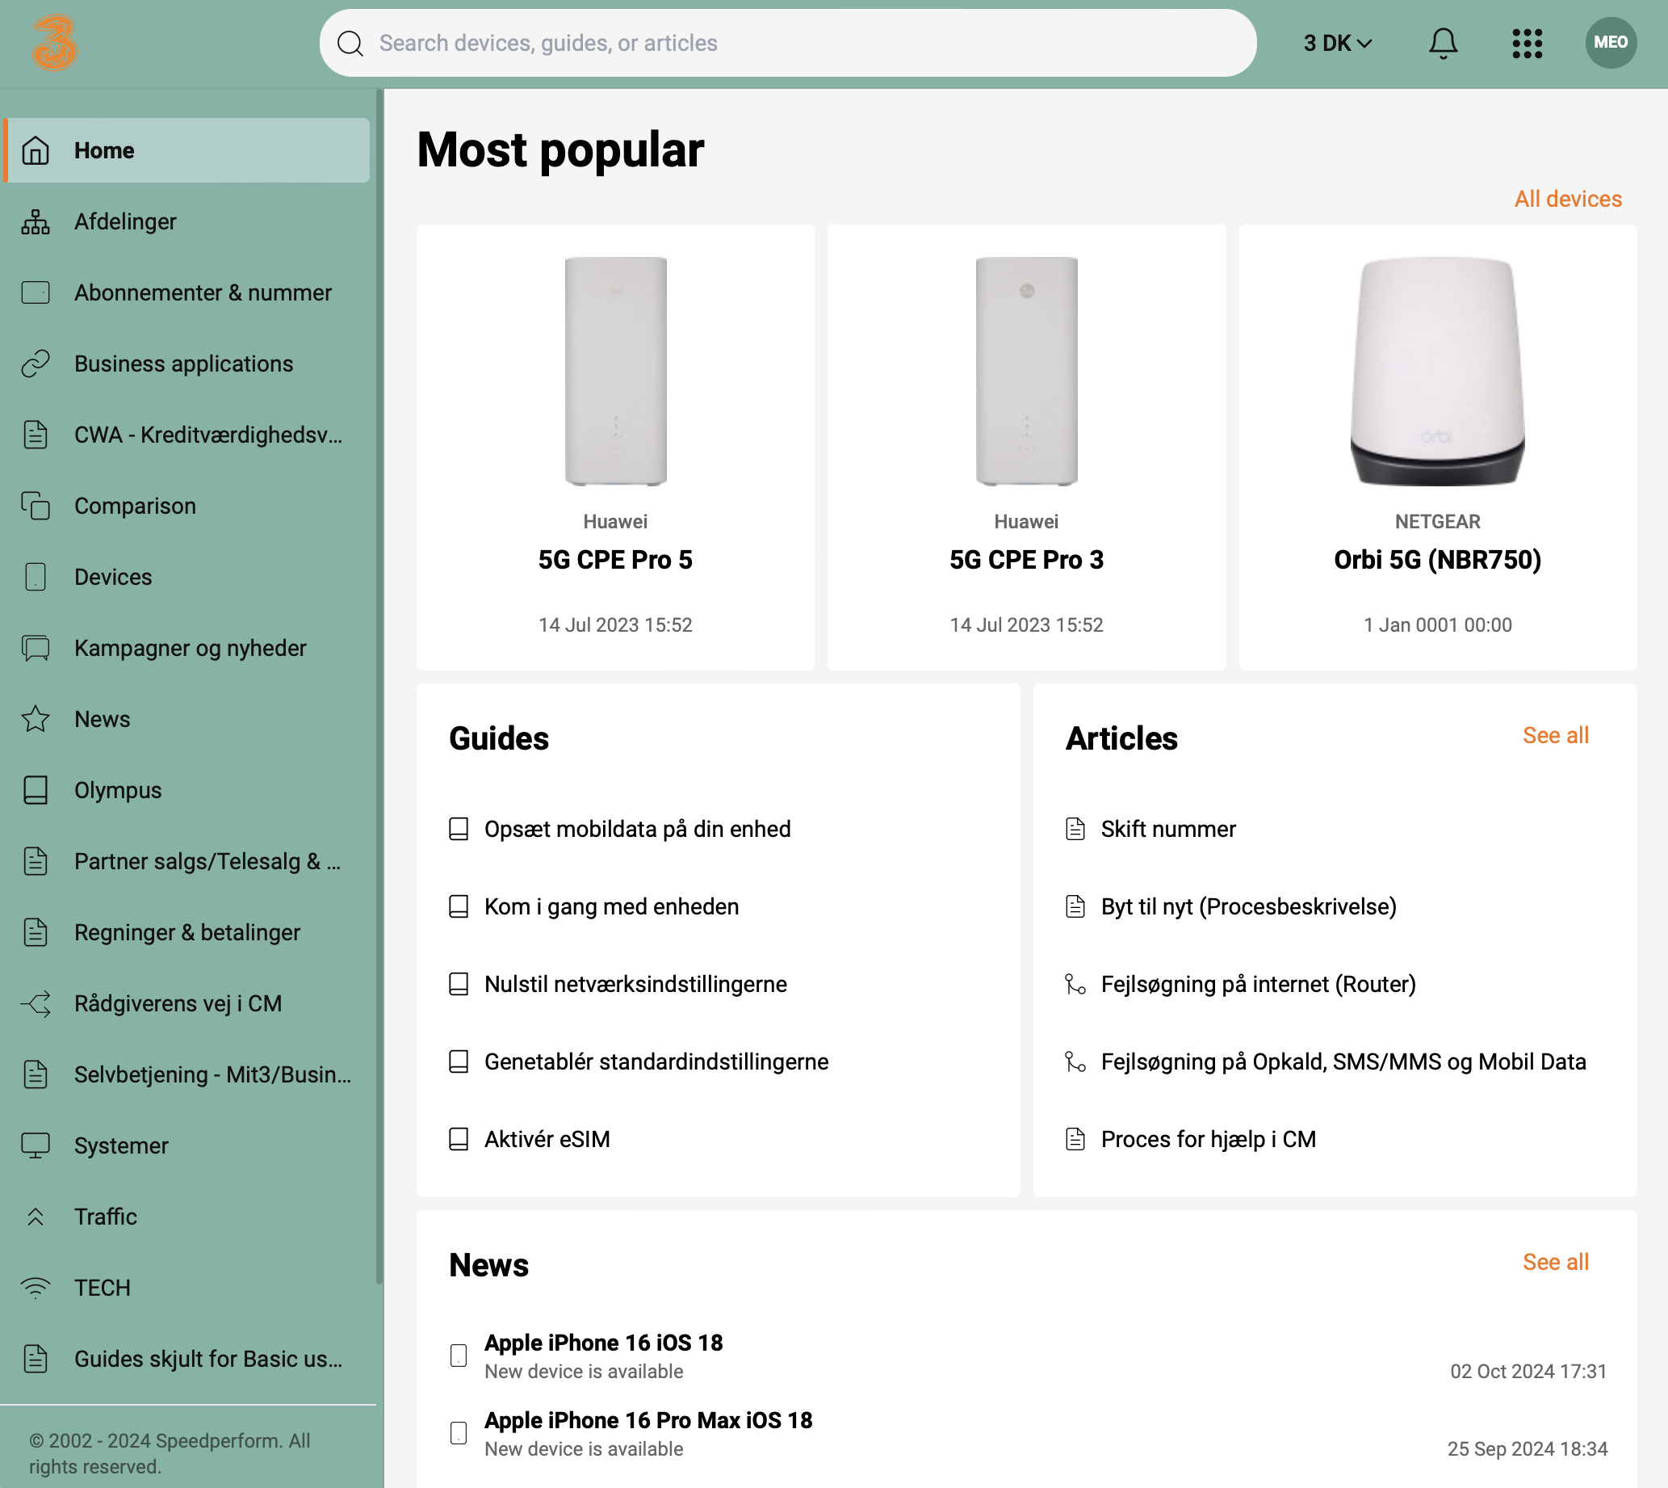Screen dimensions: 1668x1488
Task: Click the search magnifier icon
Action: pyautogui.click(x=350, y=44)
